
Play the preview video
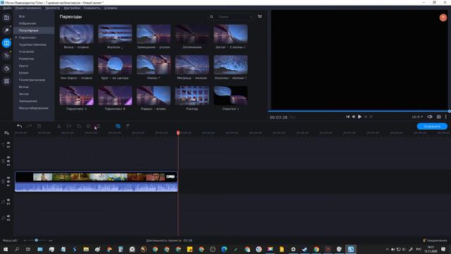359,116
